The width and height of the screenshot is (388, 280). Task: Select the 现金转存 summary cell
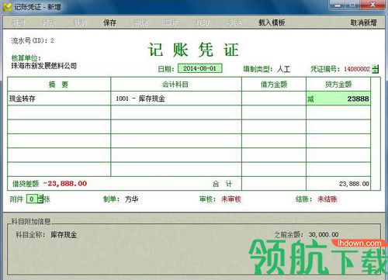[59, 99]
